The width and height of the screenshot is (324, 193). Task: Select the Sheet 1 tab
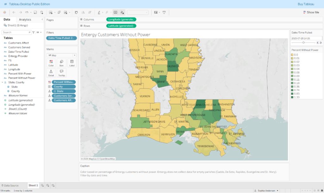tap(33, 186)
